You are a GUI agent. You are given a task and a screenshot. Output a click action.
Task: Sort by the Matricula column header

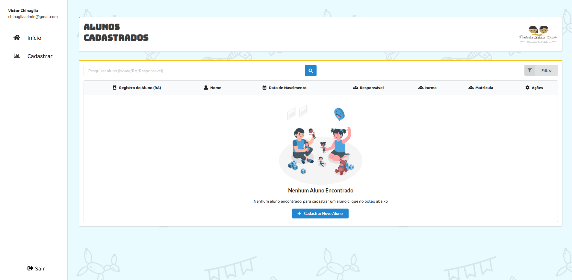(484, 88)
